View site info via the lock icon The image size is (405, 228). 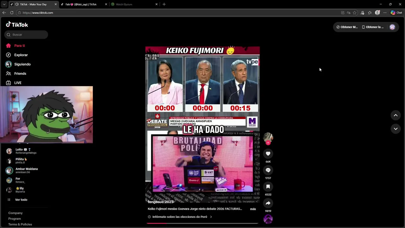pyautogui.click(x=19, y=13)
